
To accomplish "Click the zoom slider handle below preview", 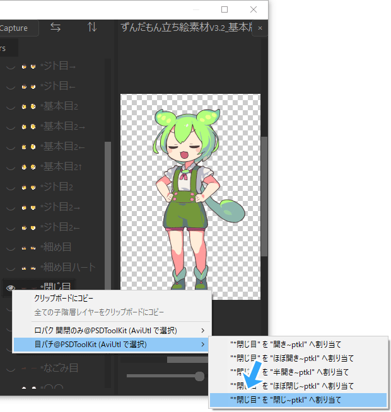I will coord(199,376).
